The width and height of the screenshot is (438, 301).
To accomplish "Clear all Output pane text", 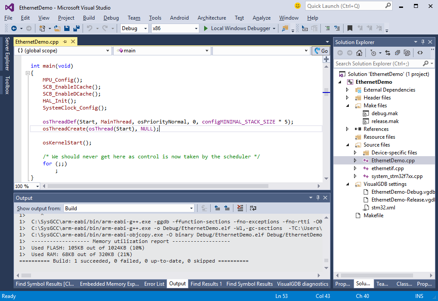I will pos(240,208).
